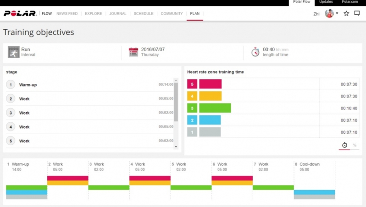Open the Plan tab

(195, 14)
